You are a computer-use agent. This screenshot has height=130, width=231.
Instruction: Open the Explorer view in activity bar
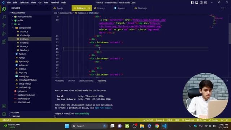4,9
